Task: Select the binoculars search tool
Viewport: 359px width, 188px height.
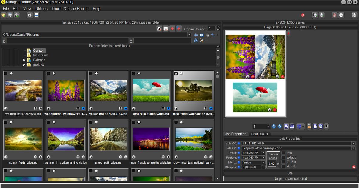Action: tap(196, 40)
